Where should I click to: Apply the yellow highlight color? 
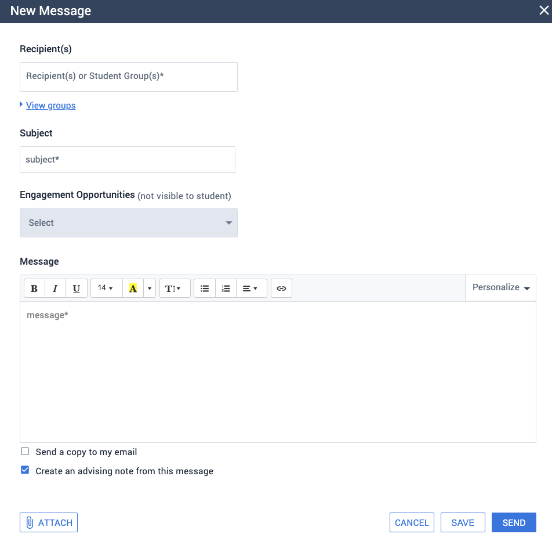pos(133,288)
